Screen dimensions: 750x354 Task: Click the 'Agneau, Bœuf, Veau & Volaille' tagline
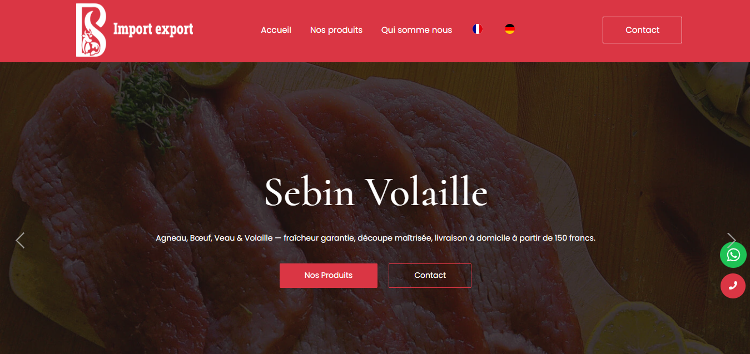point(214,238)
